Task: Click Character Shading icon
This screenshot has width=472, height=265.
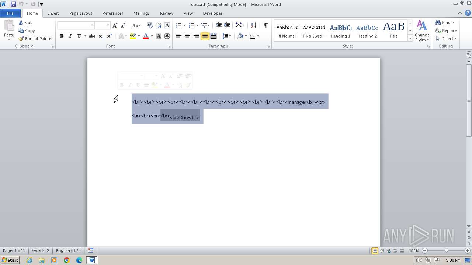Action: (159, 36)
